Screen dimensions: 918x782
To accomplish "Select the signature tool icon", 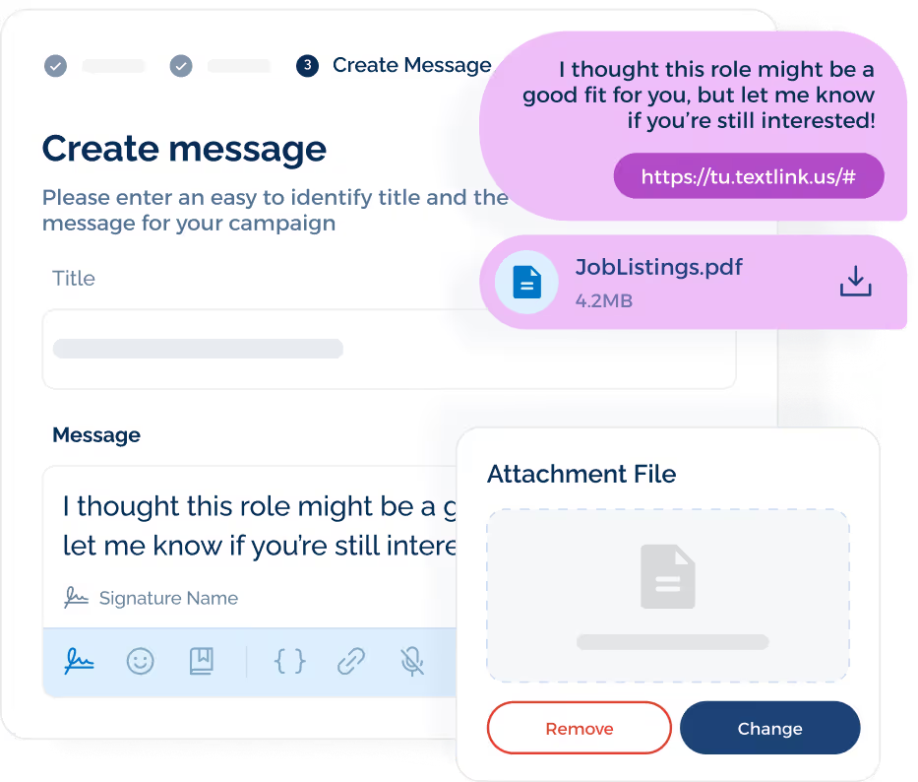I will coord(79,661).
